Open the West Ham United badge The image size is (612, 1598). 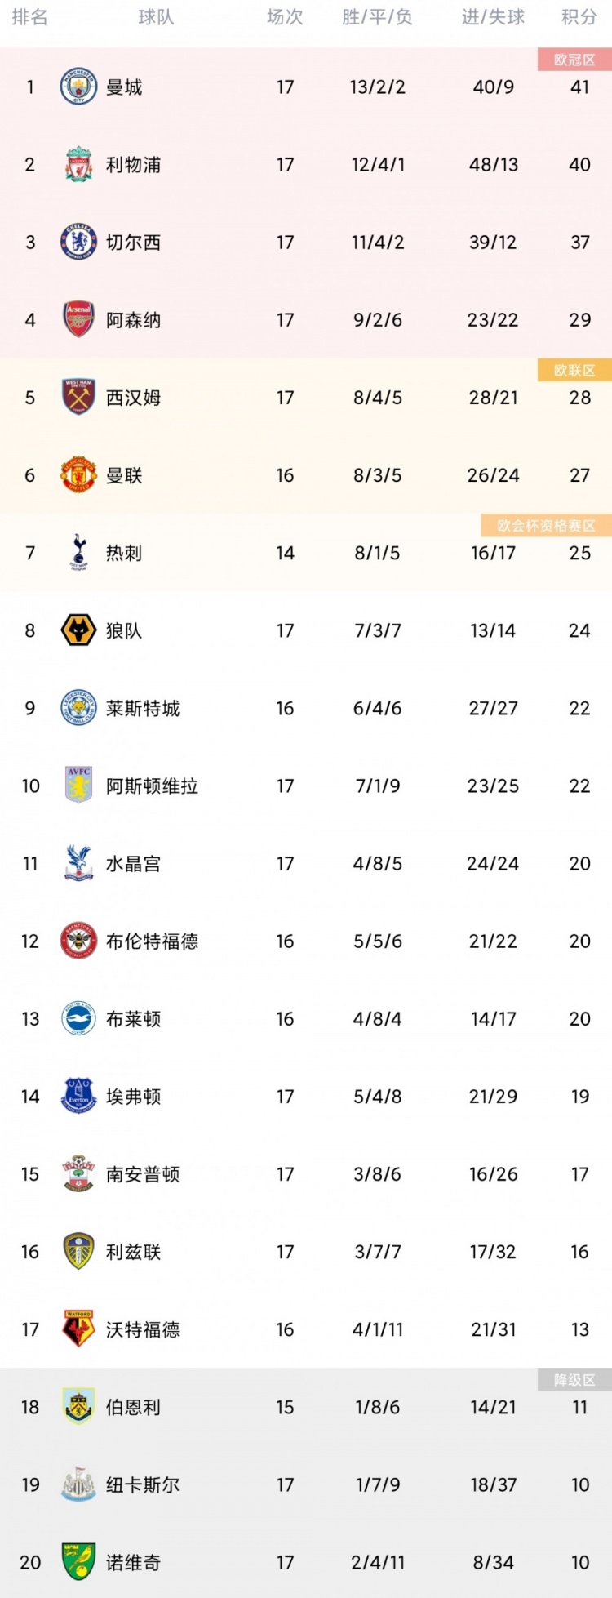click(78, 397)
